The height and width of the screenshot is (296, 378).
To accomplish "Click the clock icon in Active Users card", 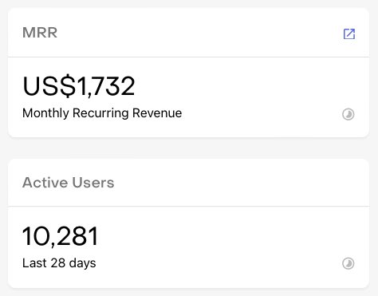I will (x=348, y=263).
